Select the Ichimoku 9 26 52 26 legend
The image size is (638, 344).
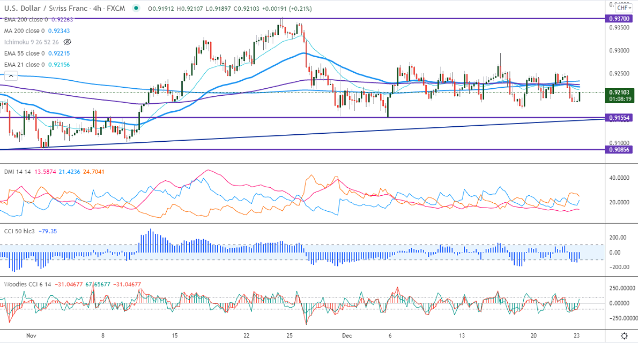31,42
